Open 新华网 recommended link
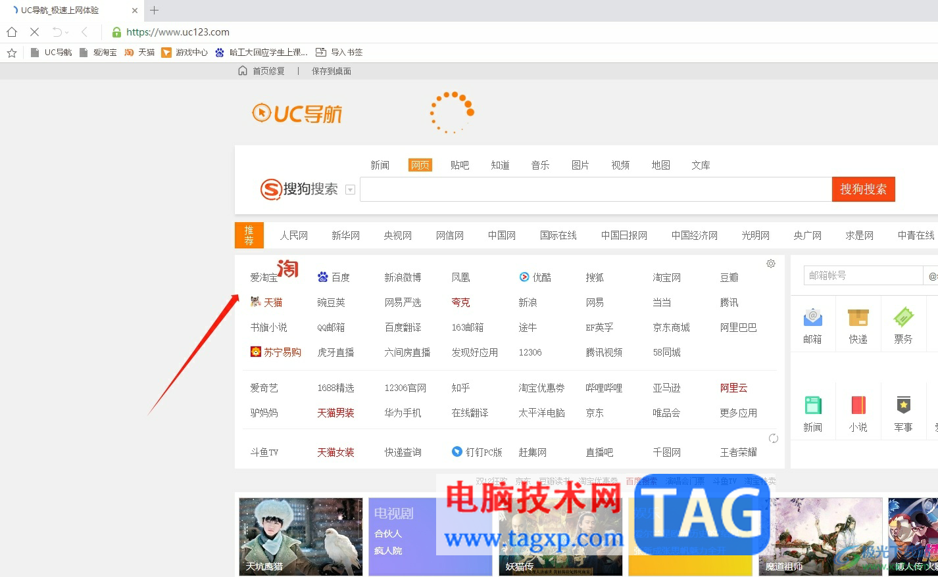 [x=345, y=235]
